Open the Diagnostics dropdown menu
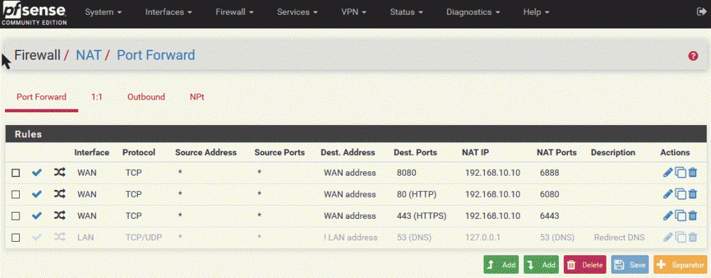 click(473, 12)
